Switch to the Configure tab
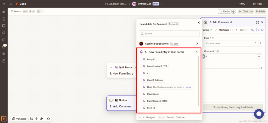The height and width of the screenshot is (123, 268). point(226,30)
